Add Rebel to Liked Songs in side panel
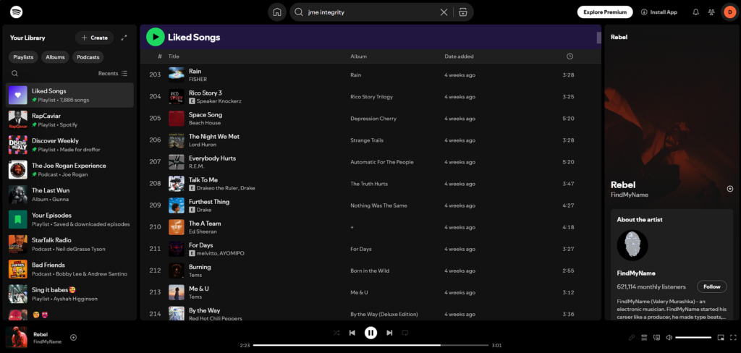The width and height of the screenshot is (741, 353). click(x=729, y=189)
